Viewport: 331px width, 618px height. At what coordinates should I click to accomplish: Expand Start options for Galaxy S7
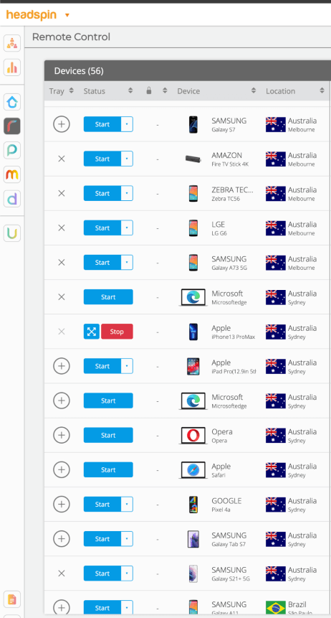(127, 124)
